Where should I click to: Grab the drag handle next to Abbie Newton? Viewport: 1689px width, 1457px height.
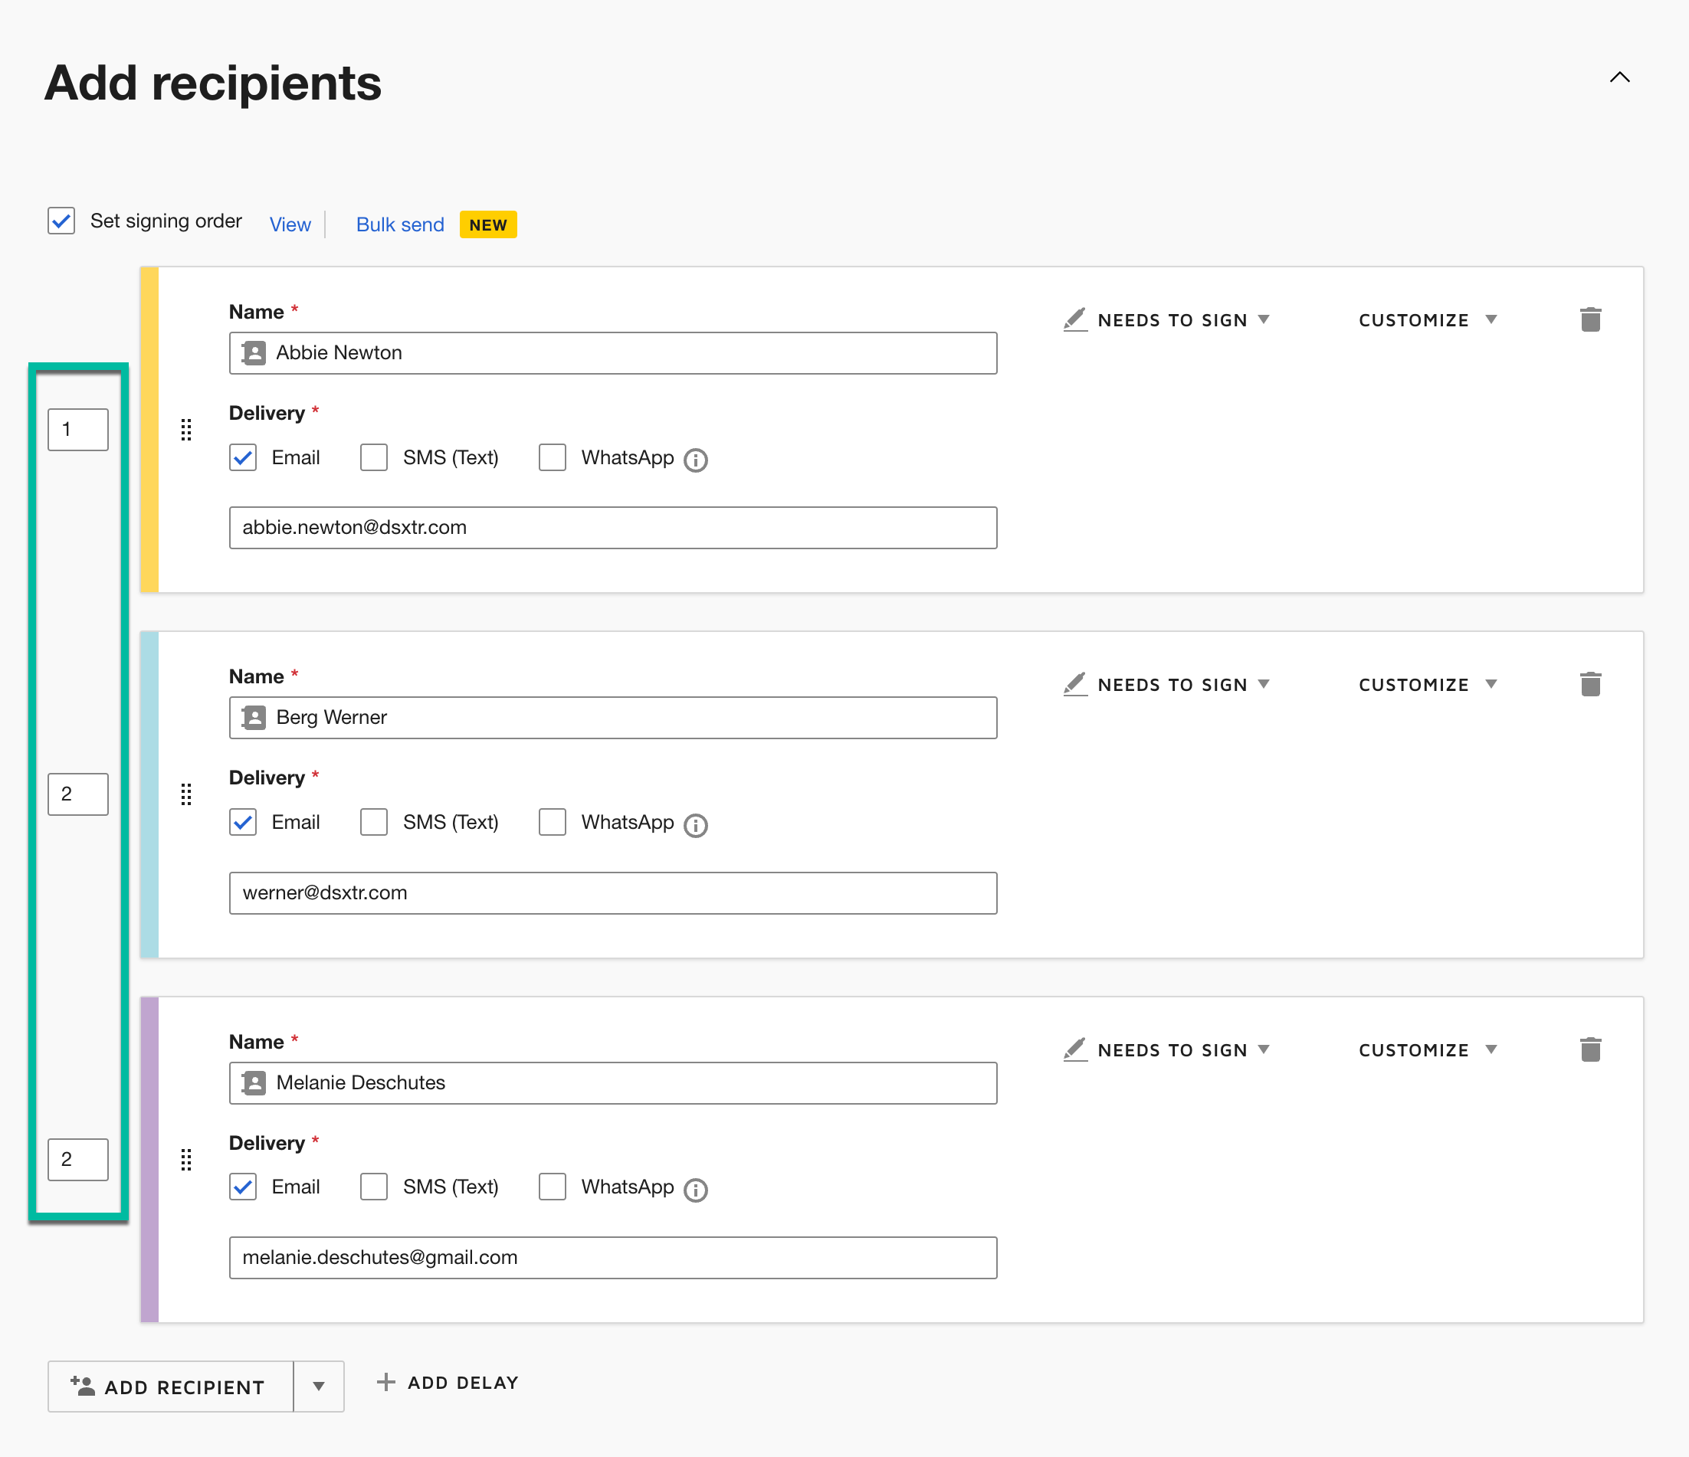187,431
